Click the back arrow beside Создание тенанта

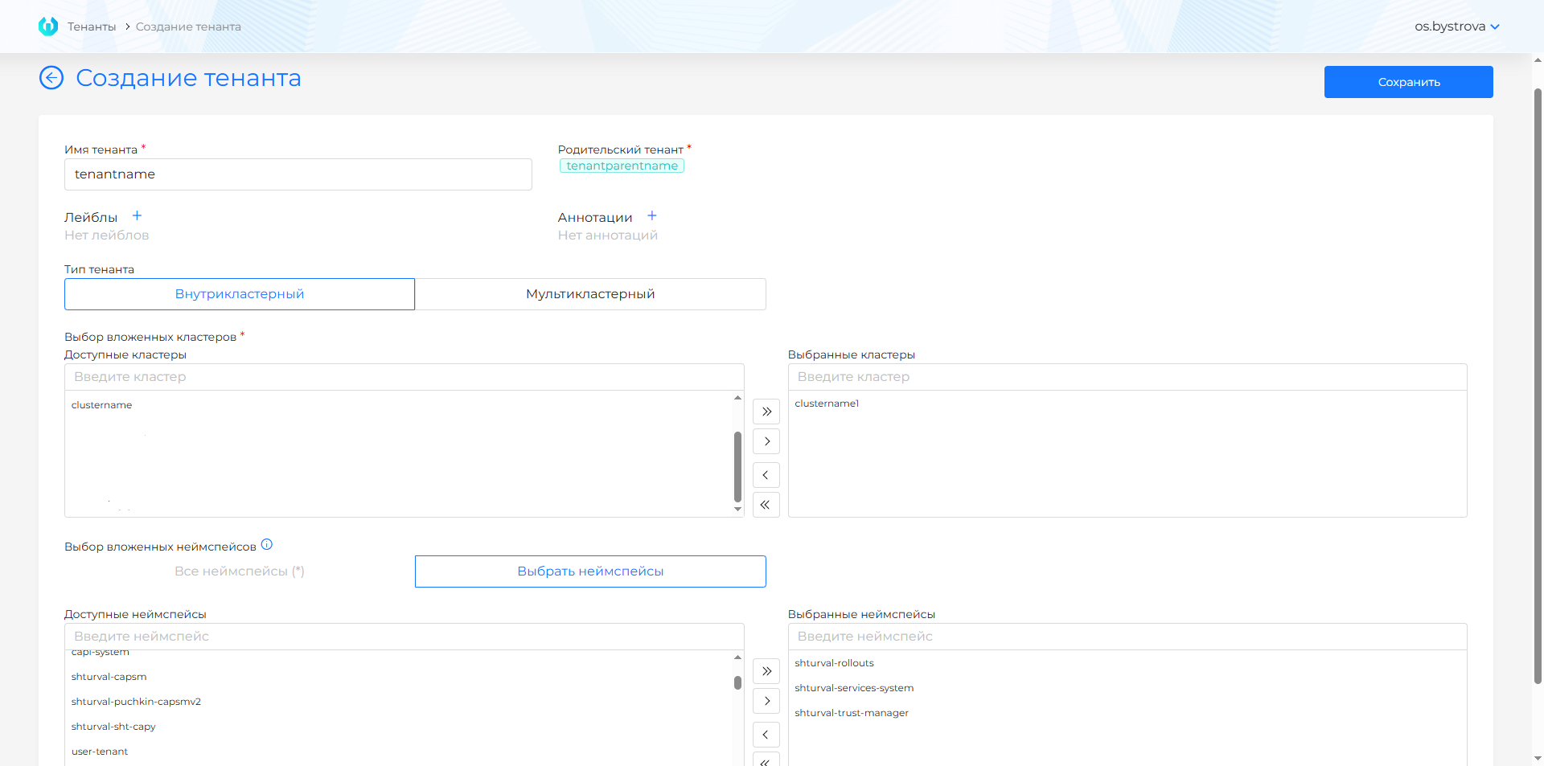point(51,78)
